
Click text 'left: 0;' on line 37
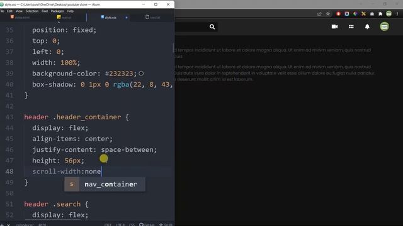48,51
